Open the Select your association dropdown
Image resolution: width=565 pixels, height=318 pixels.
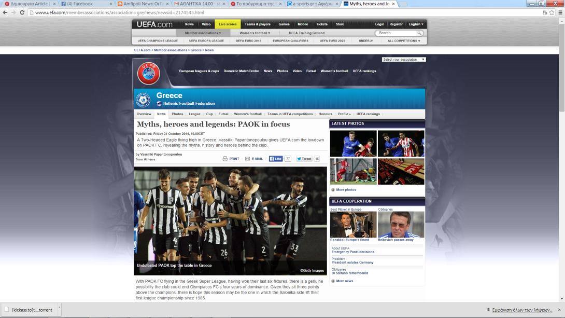(403, 60)
